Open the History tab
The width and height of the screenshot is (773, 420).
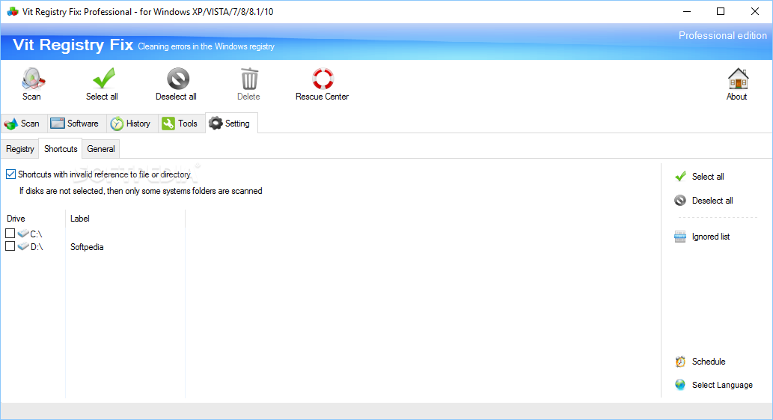pos(132,124)
